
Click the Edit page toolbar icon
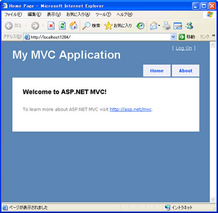[x=178, y=26]
